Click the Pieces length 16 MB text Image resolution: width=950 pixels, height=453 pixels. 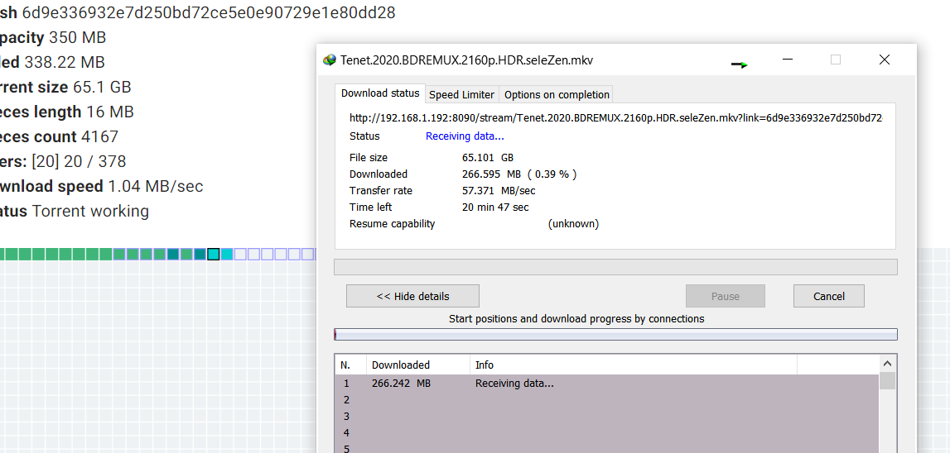(66, 112)
